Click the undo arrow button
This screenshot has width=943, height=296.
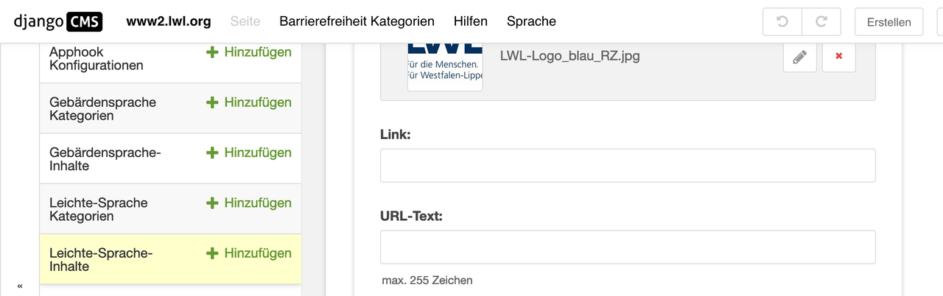[782, 22]
